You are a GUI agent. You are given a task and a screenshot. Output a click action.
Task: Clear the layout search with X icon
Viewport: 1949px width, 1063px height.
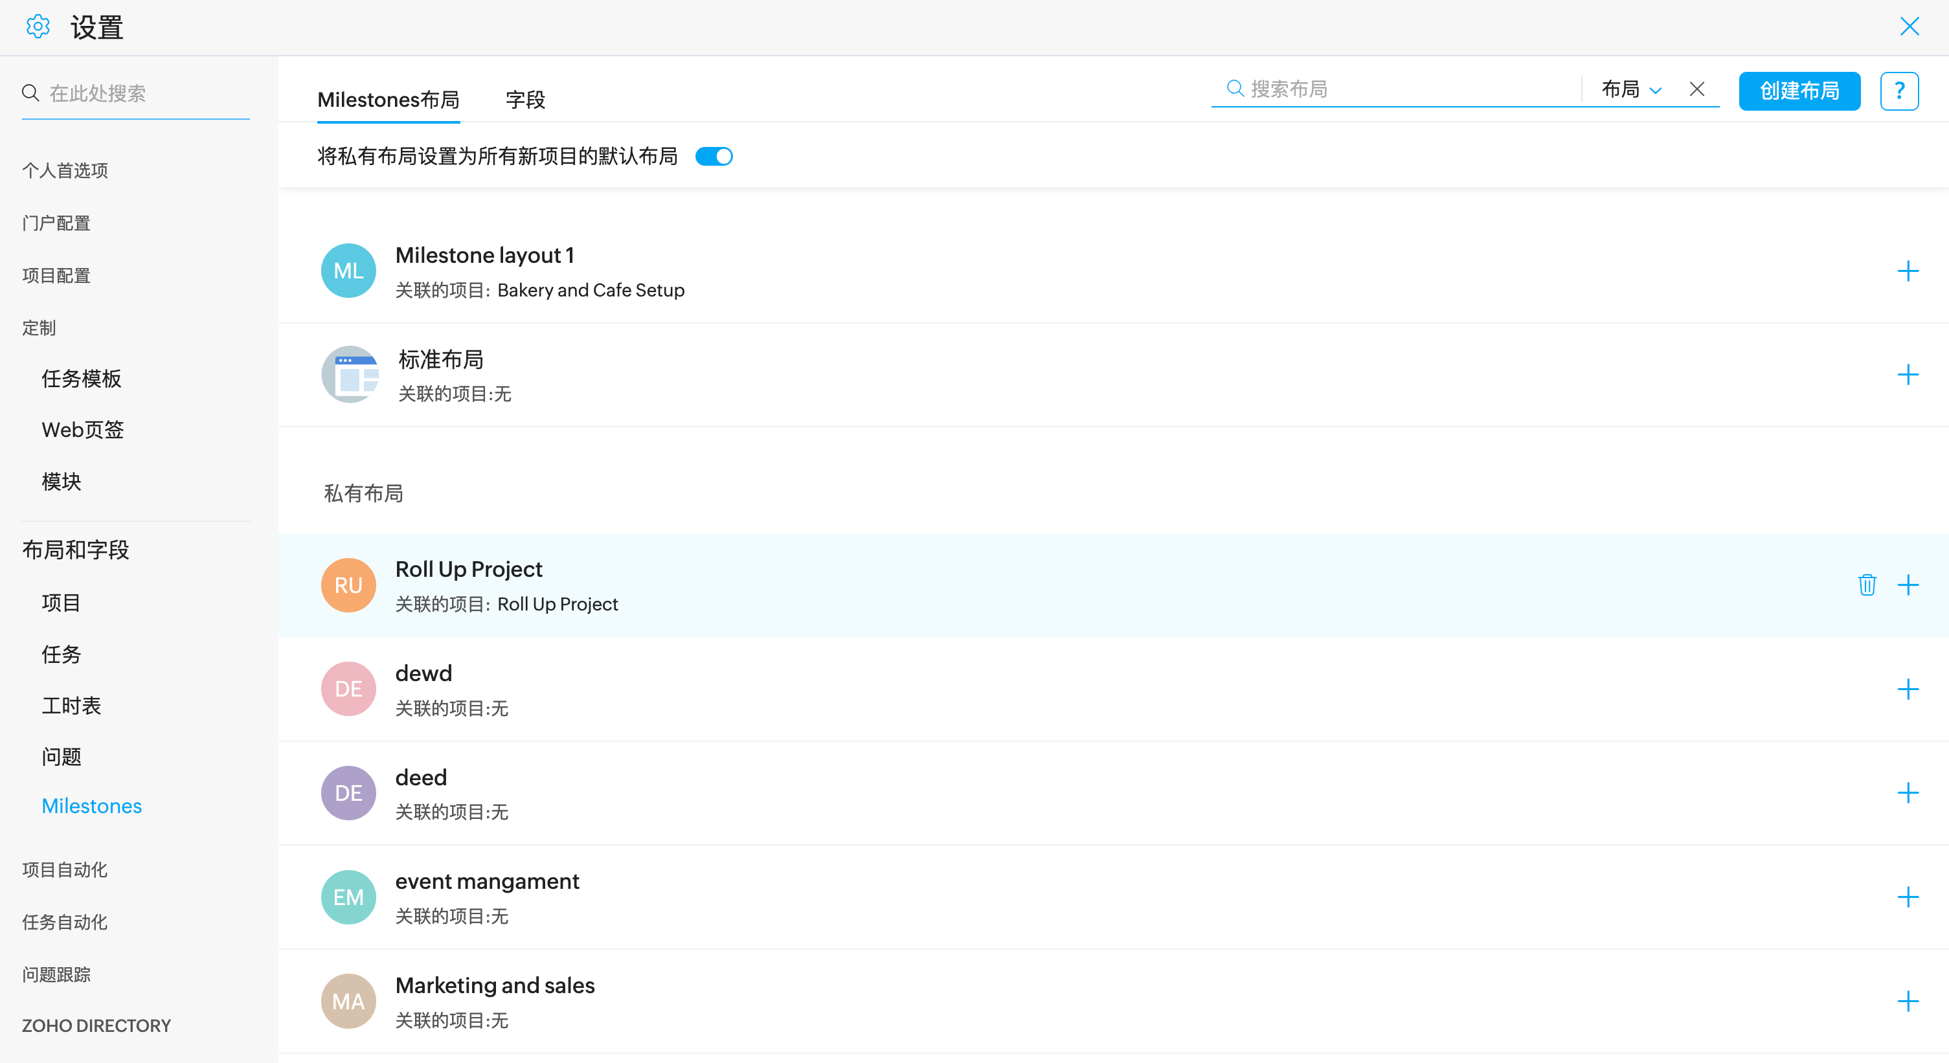tap(1697, 89)
